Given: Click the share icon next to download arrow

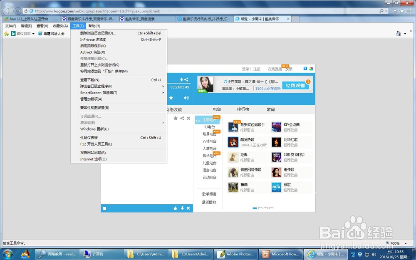Looking at the screenshot, I should [x=186, y=79].
